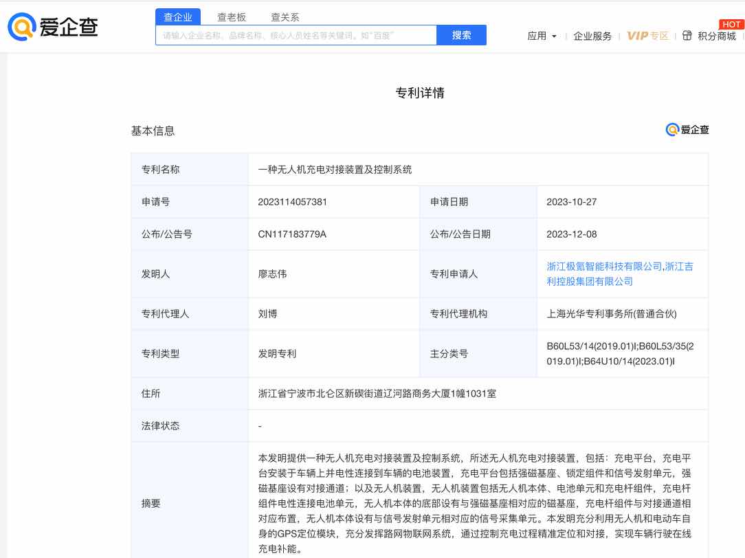Select publication date 2023-12-08
745x558 pixels.
coord(572,234)
